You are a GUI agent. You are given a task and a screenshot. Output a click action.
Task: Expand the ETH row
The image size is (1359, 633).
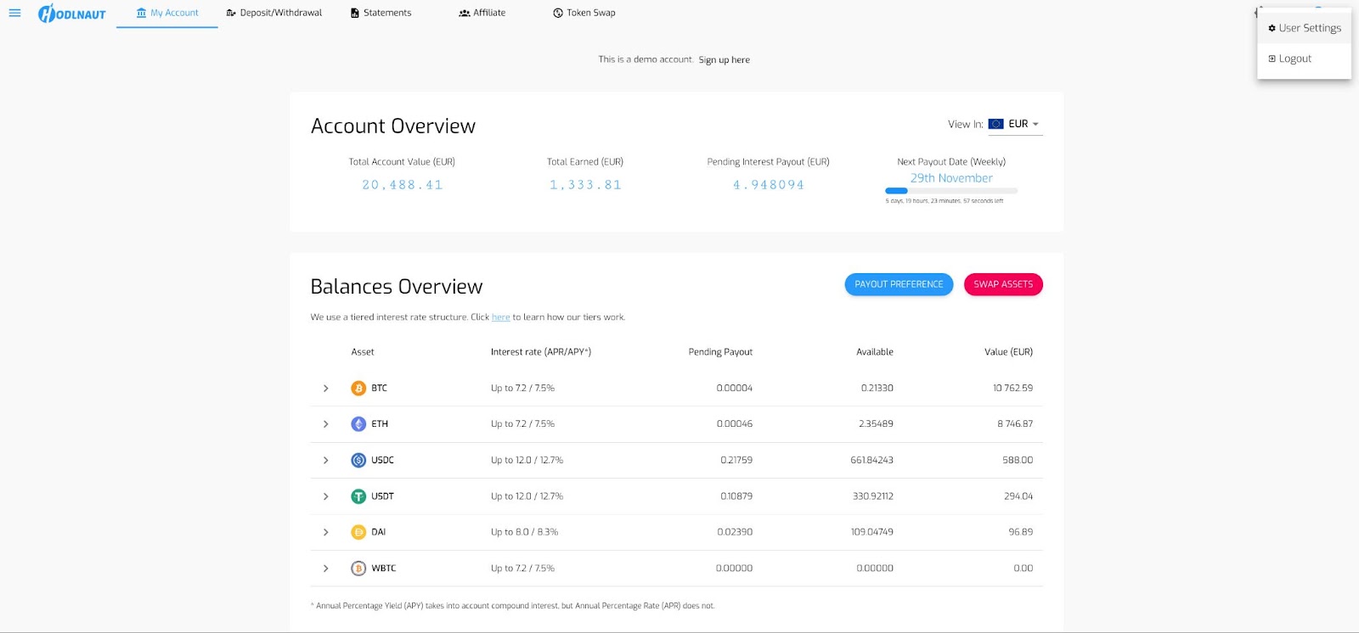[325, 424]
